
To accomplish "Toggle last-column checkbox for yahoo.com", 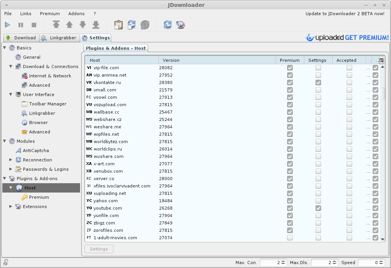I will point(375,201).
